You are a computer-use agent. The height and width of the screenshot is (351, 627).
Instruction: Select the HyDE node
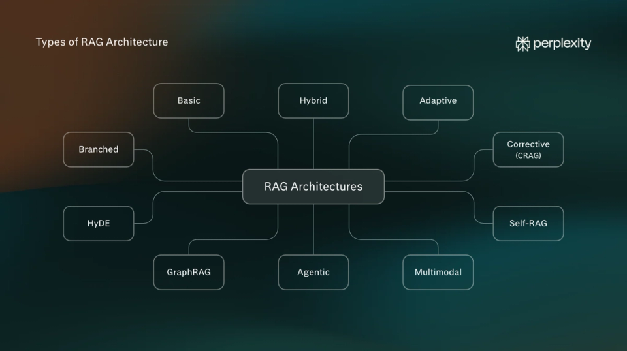[x=99, y=223]
